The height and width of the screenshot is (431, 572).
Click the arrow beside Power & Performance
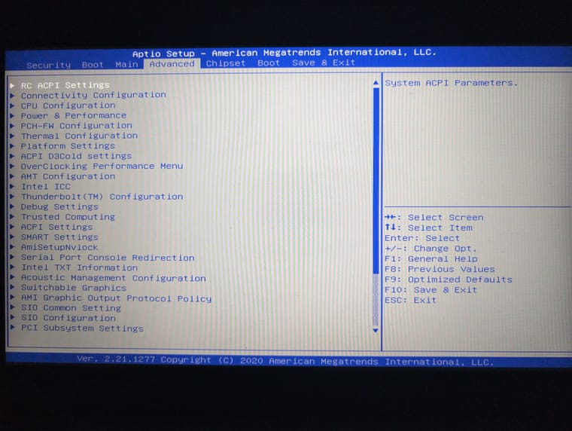(12, 116)
